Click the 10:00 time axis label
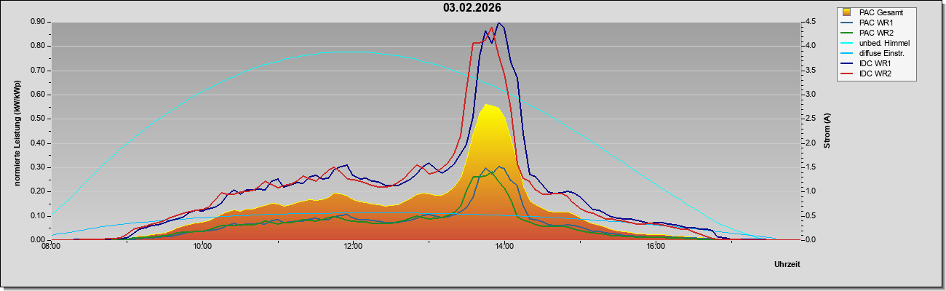The width and height of the screenshot is (946, 291). [x=202, y=247]
